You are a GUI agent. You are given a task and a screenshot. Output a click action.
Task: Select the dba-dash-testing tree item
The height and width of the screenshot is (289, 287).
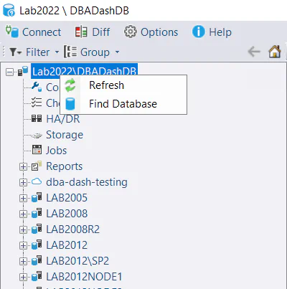87,182
